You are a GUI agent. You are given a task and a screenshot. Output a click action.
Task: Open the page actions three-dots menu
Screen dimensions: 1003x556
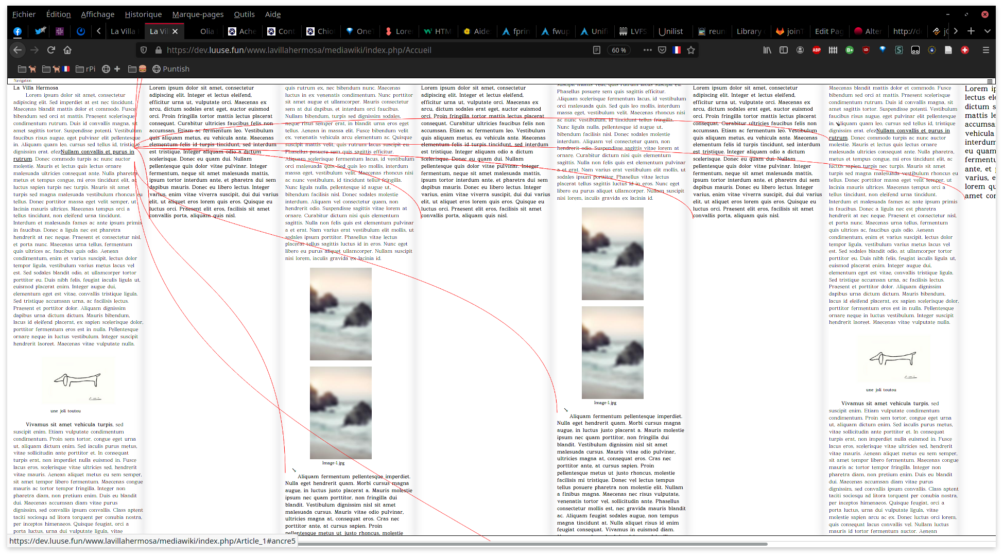[648, 50]
